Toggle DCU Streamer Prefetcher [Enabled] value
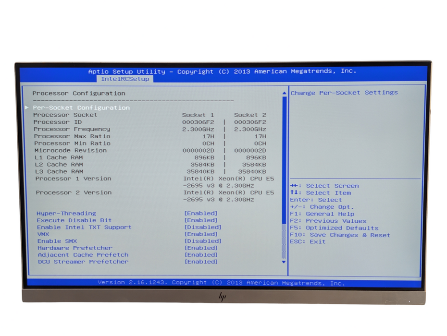 201,262
